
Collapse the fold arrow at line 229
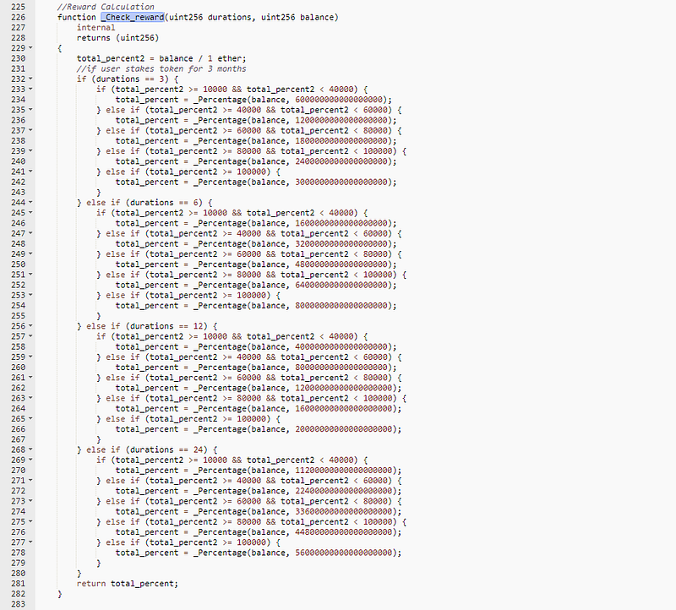click(31, 49)
